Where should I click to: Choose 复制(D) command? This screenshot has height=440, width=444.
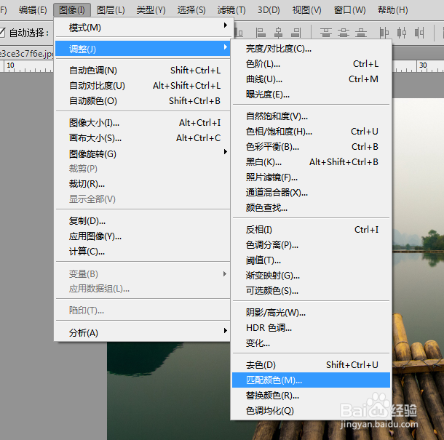point(143,220)
